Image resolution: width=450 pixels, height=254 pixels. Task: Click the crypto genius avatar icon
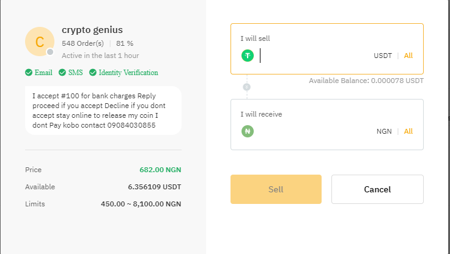click(x=40, y=42)
